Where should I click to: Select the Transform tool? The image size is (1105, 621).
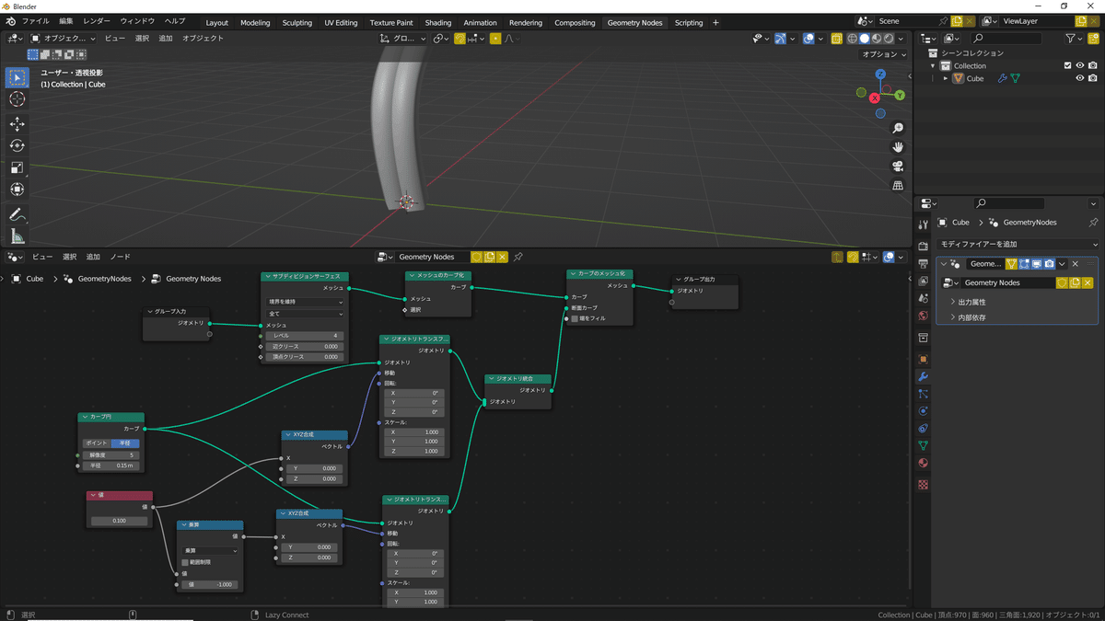point(17,190)
